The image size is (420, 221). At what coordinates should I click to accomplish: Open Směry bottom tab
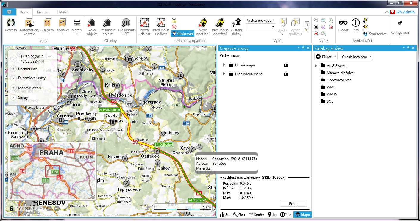tap(257, 214)
